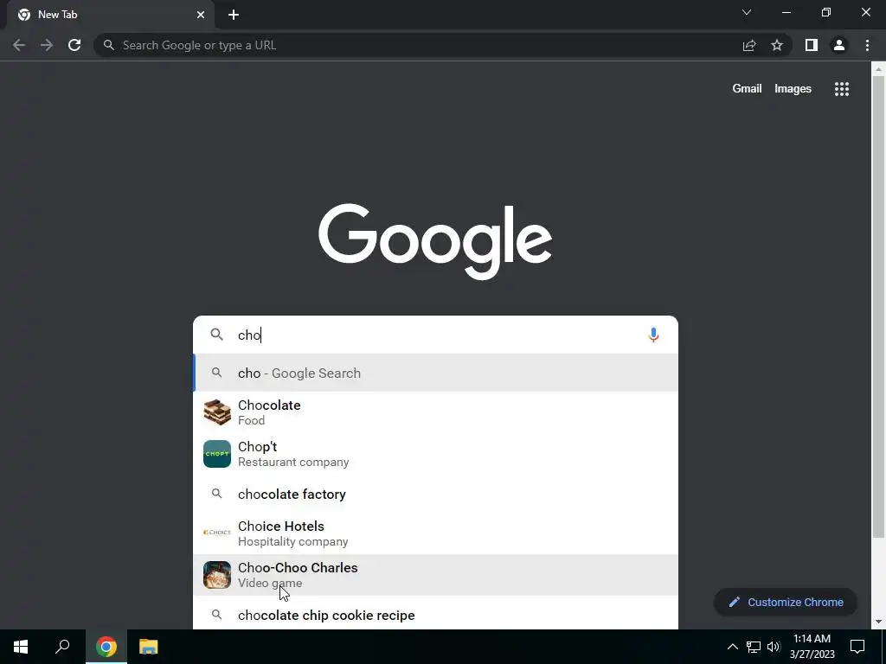Screen dimensions: 886x664
Task: Reload the current page
Action: [74, 45]
